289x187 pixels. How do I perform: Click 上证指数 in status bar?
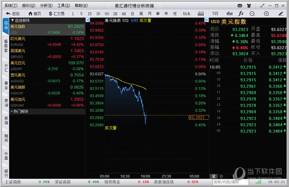coord(13,182)
